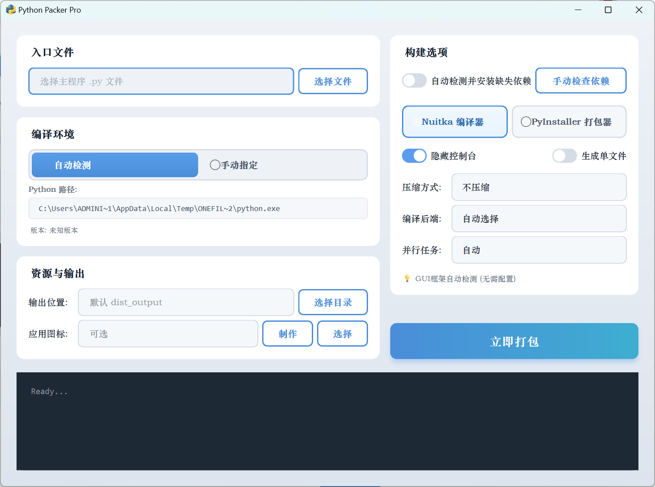
Task: Click the lightbulb GUI framework hint icon
Action: [407, 279]
